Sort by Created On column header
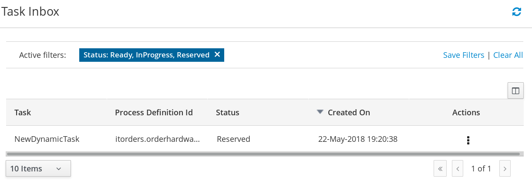This screenshot has height=191, width=532. pyautogui.click(x=349, y=112)
